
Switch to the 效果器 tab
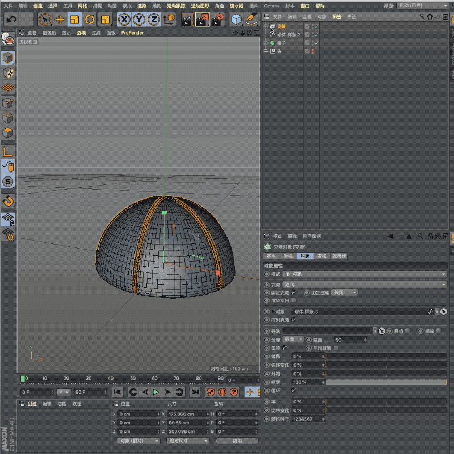click(339, 256)
